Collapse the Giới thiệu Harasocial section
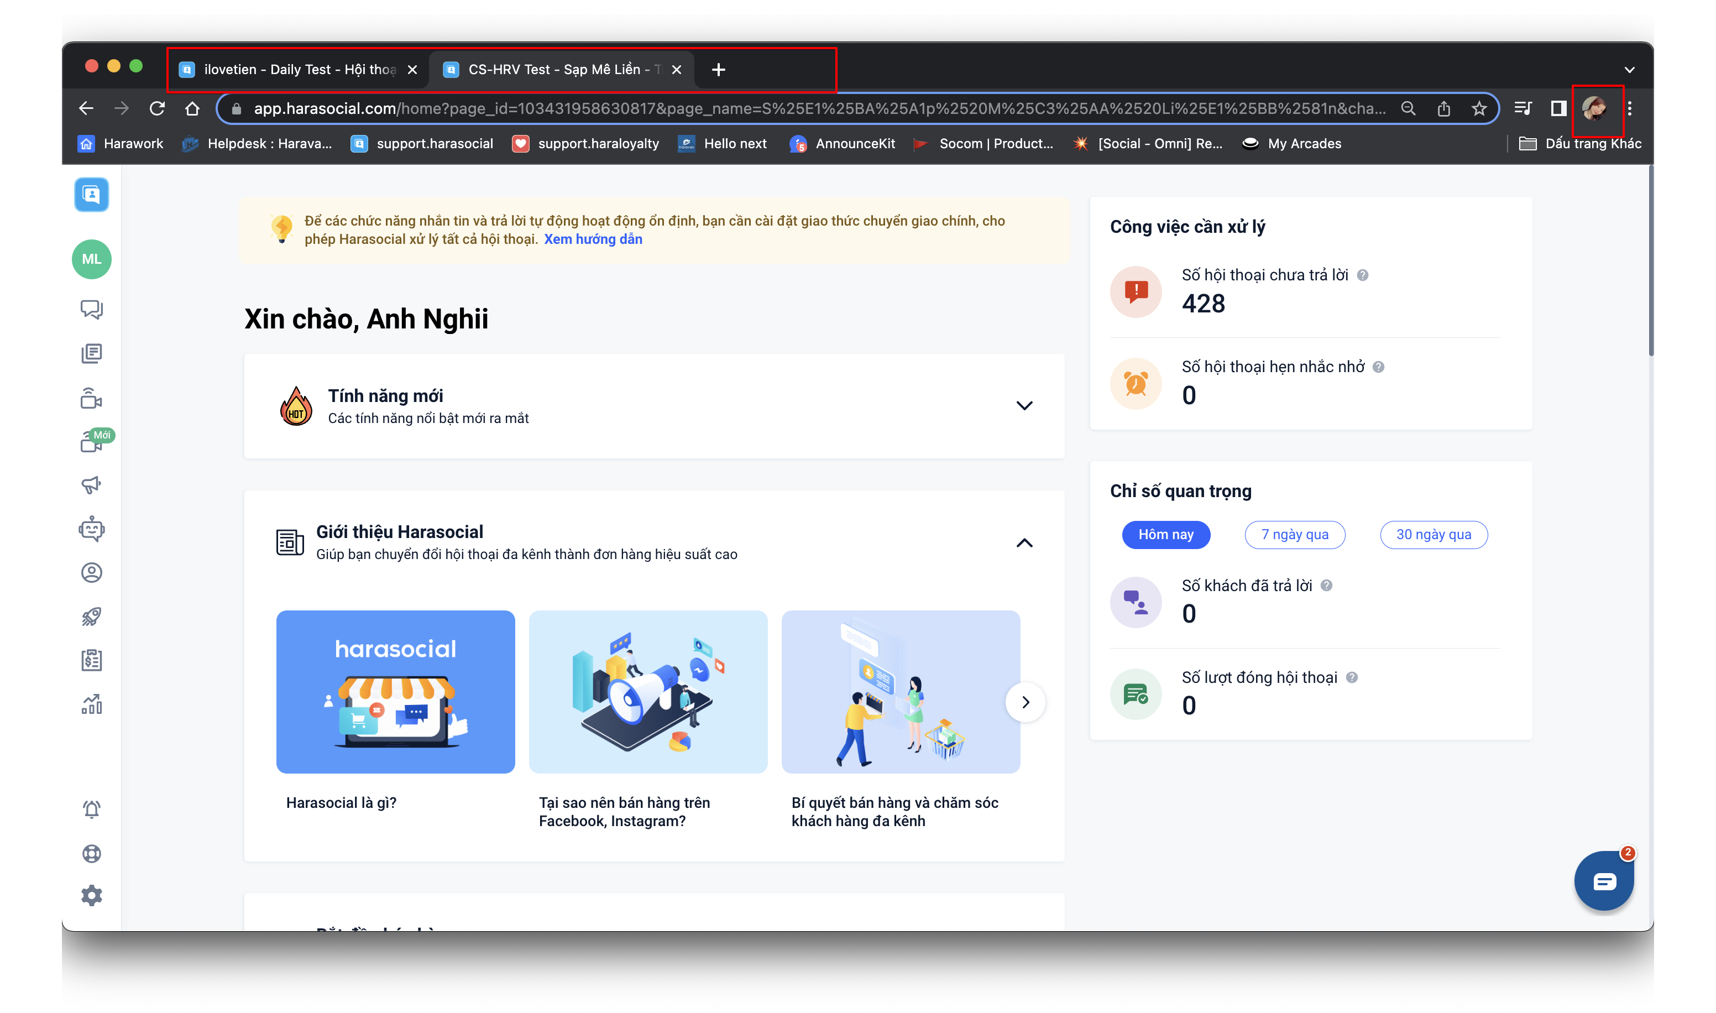The height and width of the screenshot is (1013, 1716). point(1024,544)
